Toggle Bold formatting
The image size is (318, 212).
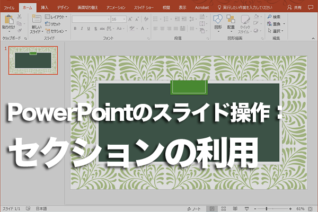point(75,29)
